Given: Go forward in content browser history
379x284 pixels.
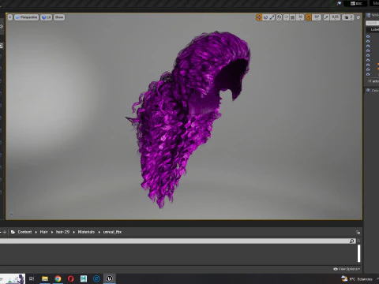Looking at the screenshot, I should [5, 232].
